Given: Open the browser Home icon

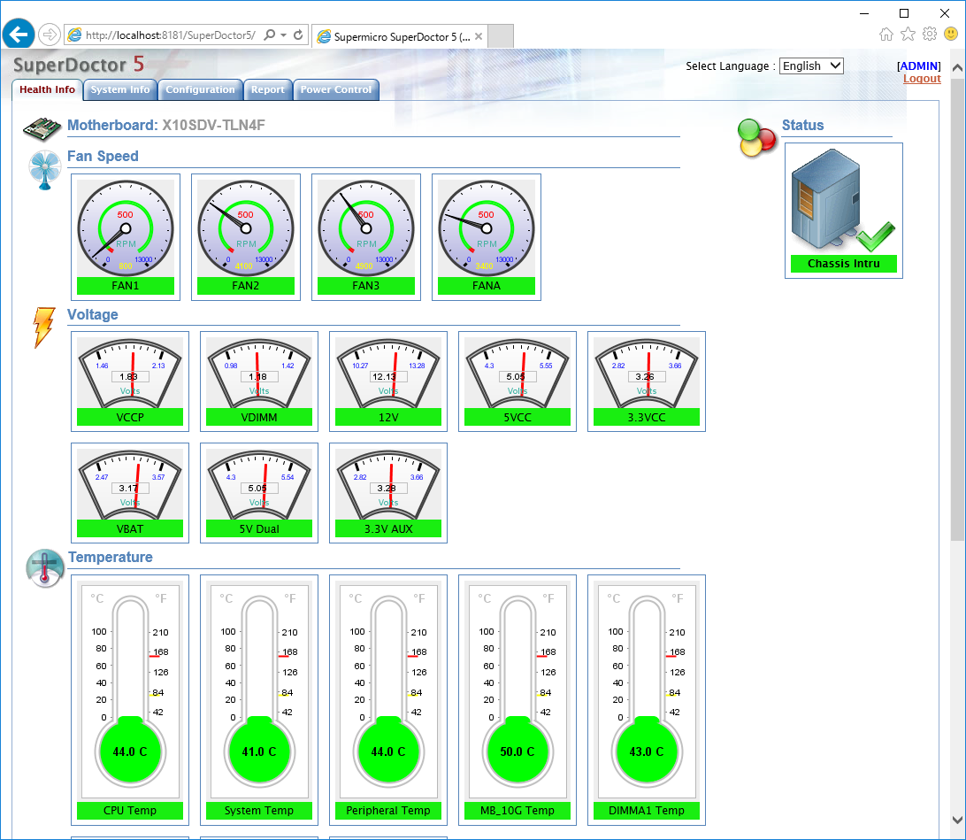Looking at the screenshot, I should 885,35.
